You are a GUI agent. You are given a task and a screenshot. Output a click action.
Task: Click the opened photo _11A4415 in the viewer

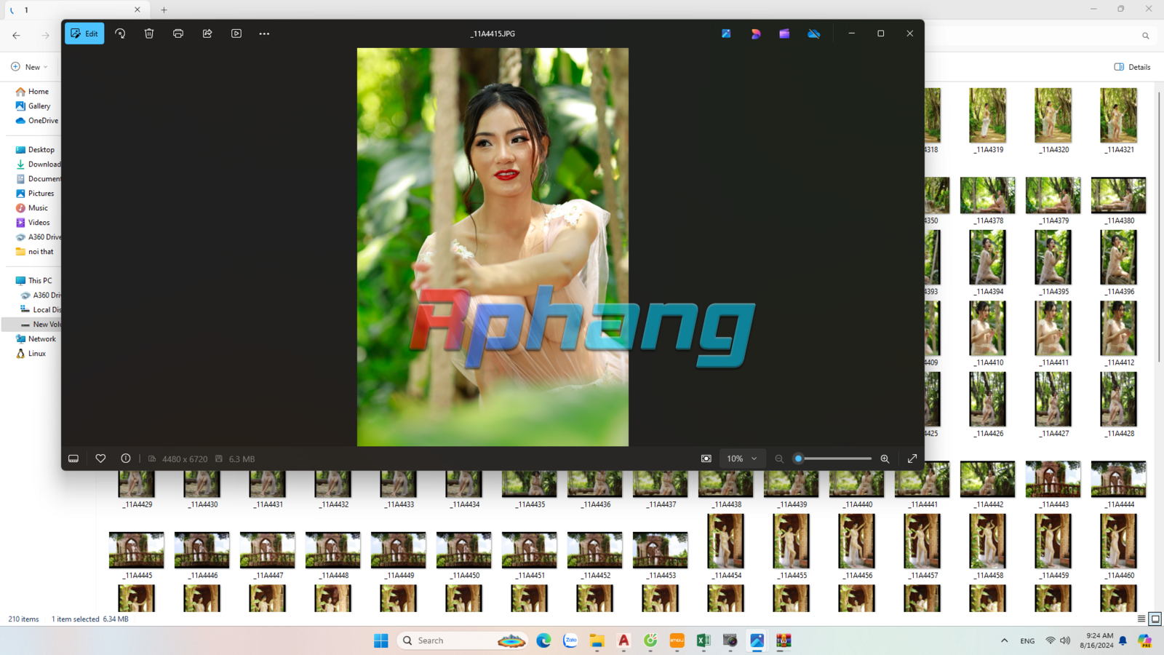(493, 247)
